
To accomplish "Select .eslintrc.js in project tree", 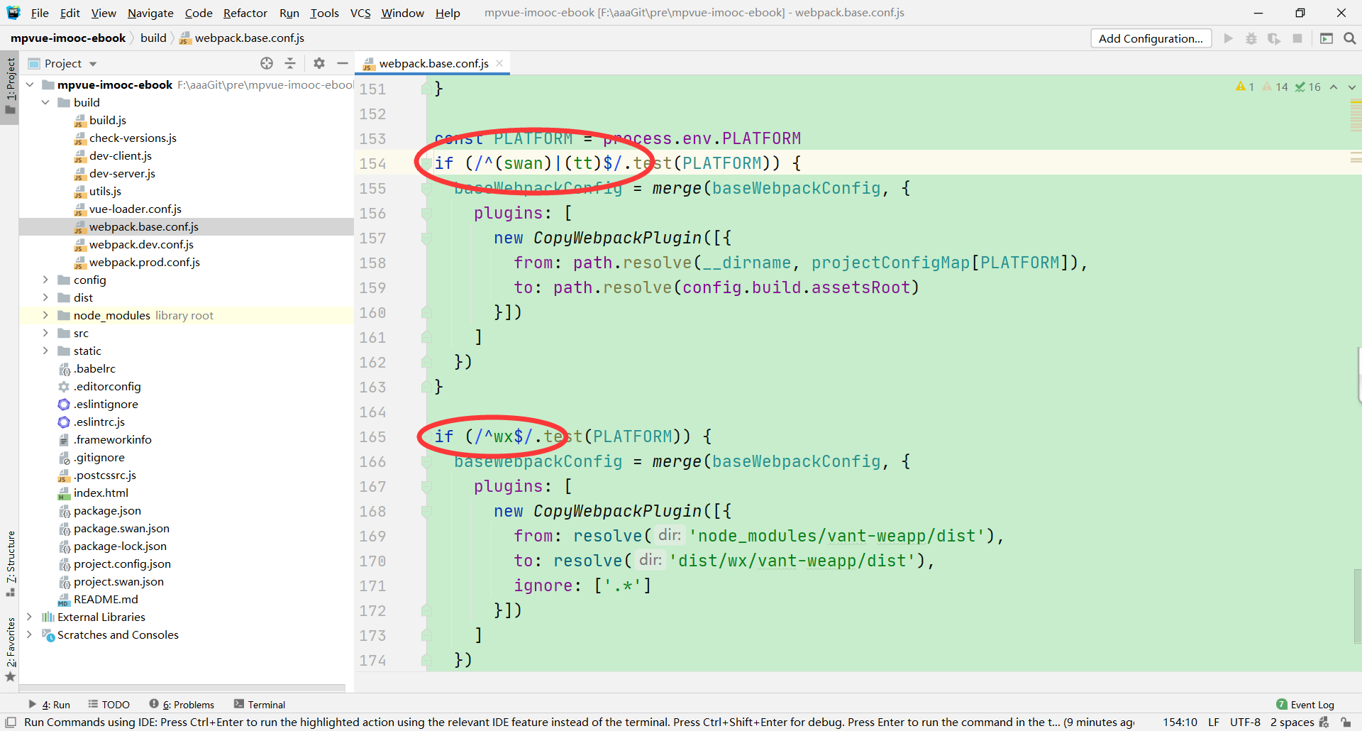I will [x=99, y=422].
